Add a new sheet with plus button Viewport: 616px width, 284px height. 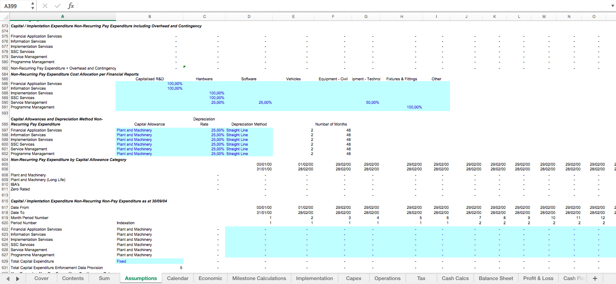[x=595, y=278]
